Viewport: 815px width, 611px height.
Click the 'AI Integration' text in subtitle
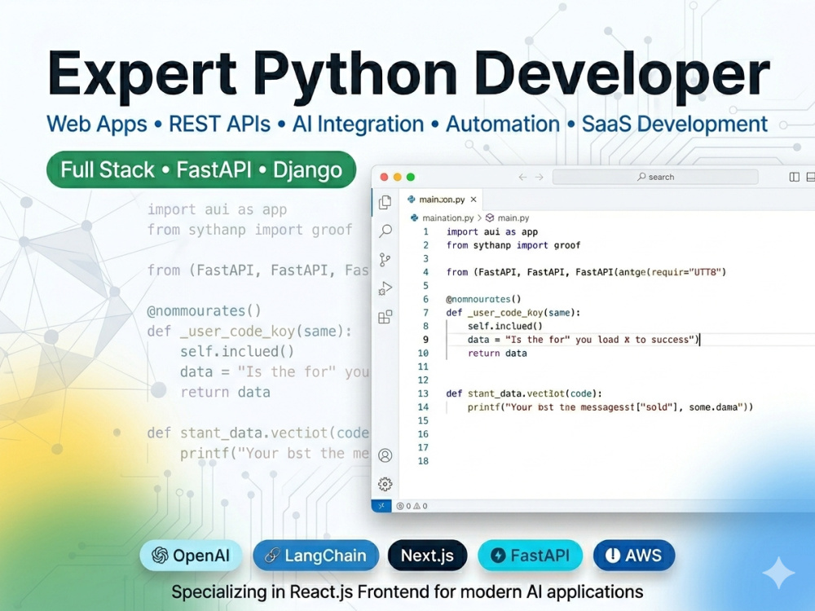[358, 124]
